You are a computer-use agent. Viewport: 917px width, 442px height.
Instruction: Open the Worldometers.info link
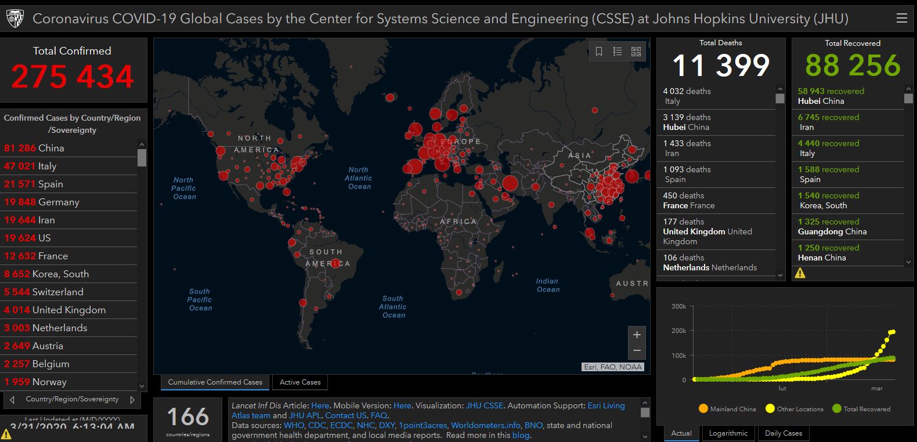[486, 425]
